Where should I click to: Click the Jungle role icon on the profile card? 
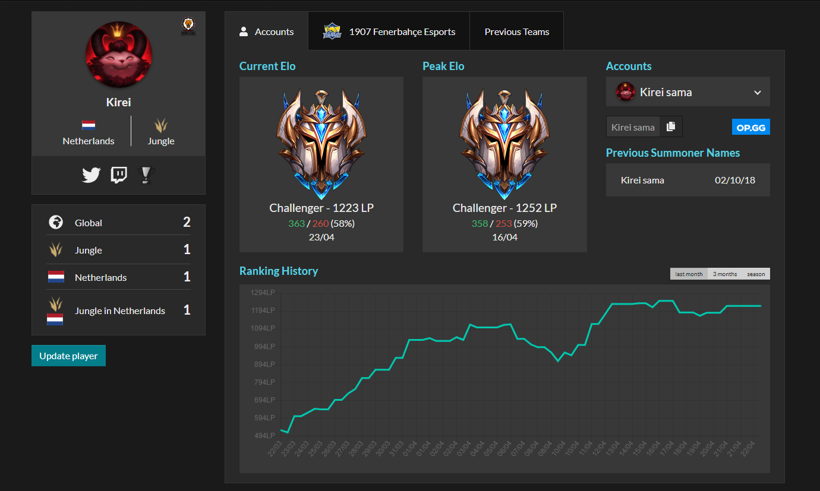(x=161, y=125)
